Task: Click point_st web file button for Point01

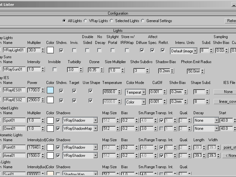Action: click(x=229, y=147)
